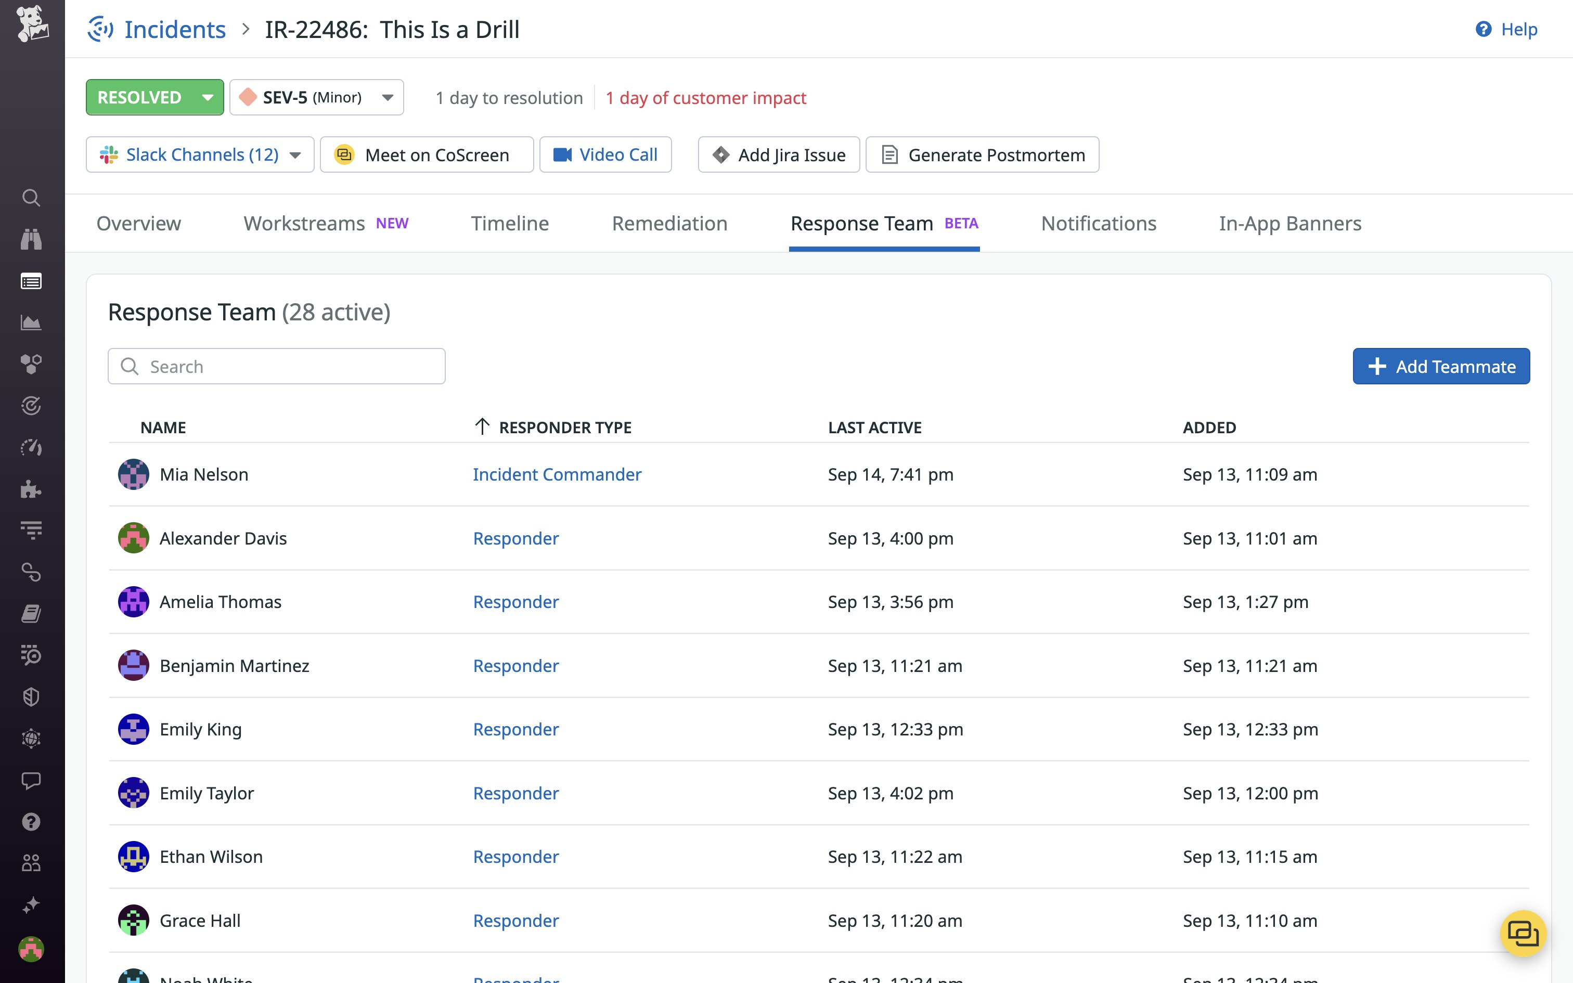Sort by the Responder Type column header
The height and width of the screenshot is (983, 1573).
click(564, 427)
